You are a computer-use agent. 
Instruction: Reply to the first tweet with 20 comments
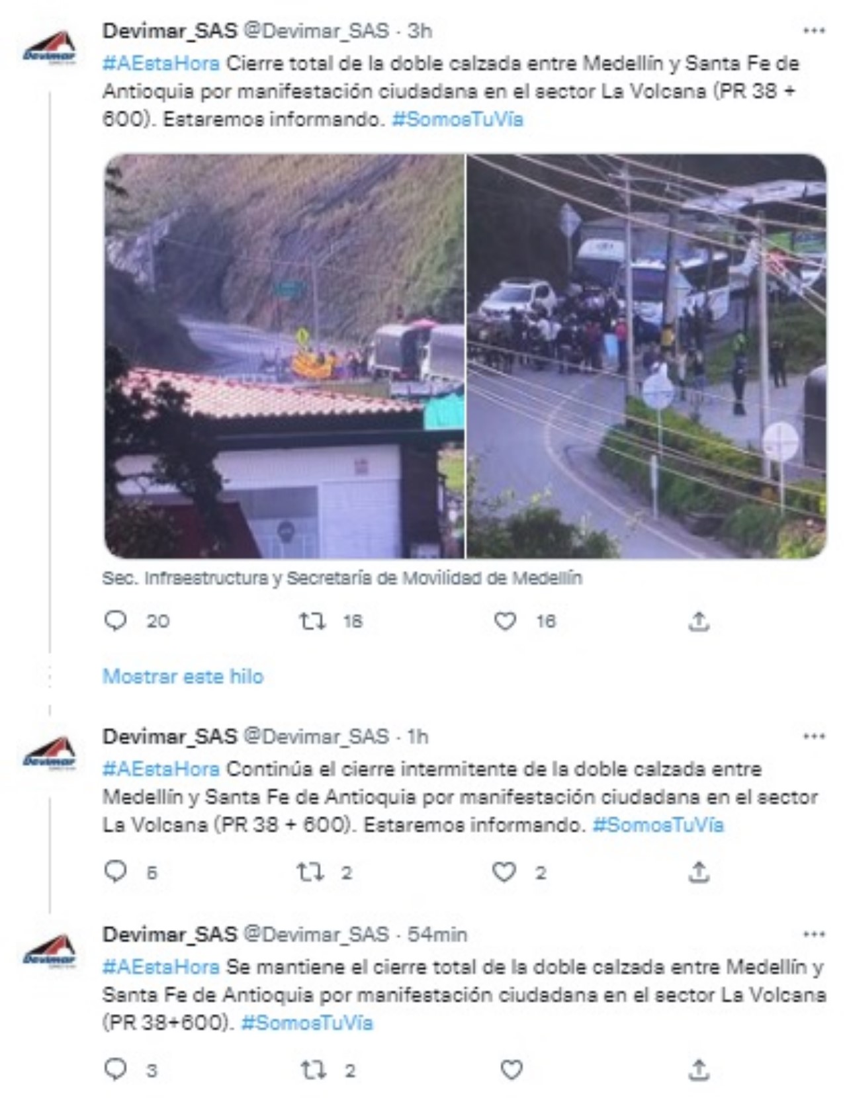pyautogui.click(x=116, y=621)
